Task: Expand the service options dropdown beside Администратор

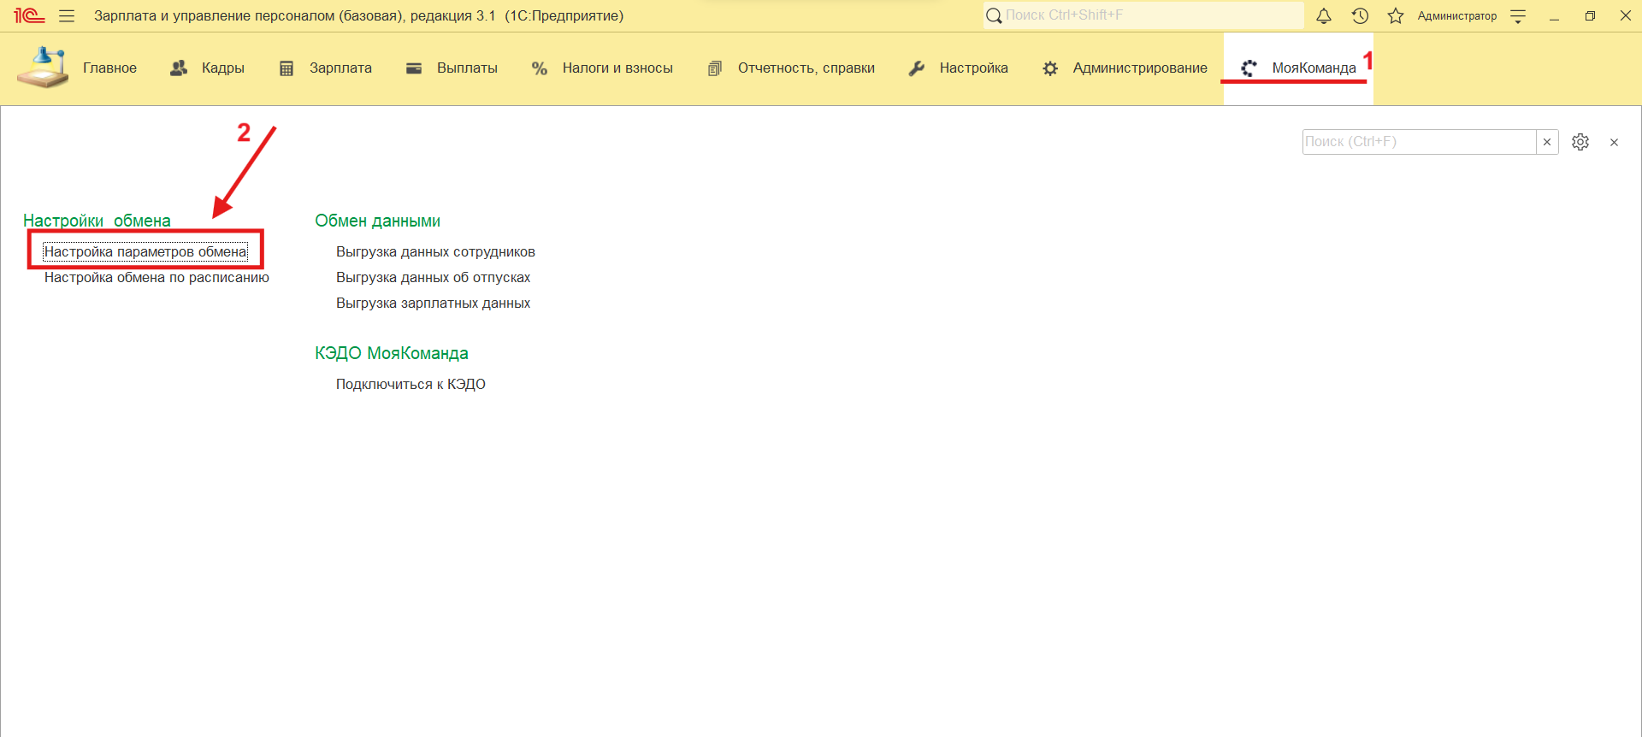Action: 1518,16
